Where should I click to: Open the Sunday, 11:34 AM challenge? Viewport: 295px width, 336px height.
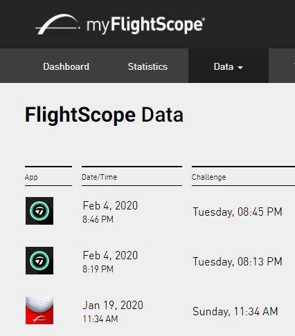(235, 311)
